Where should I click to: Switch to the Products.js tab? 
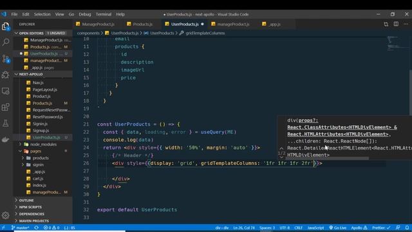pos(142,24)
